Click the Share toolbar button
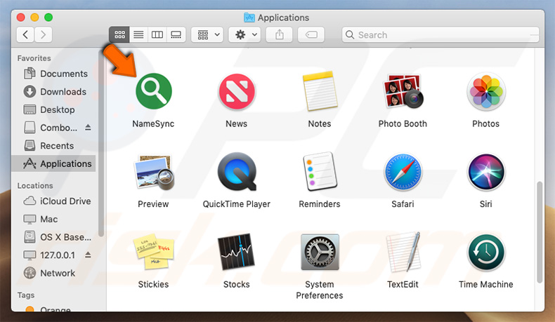Viewport: 555px width, 322px height. (x=280, y=34)
